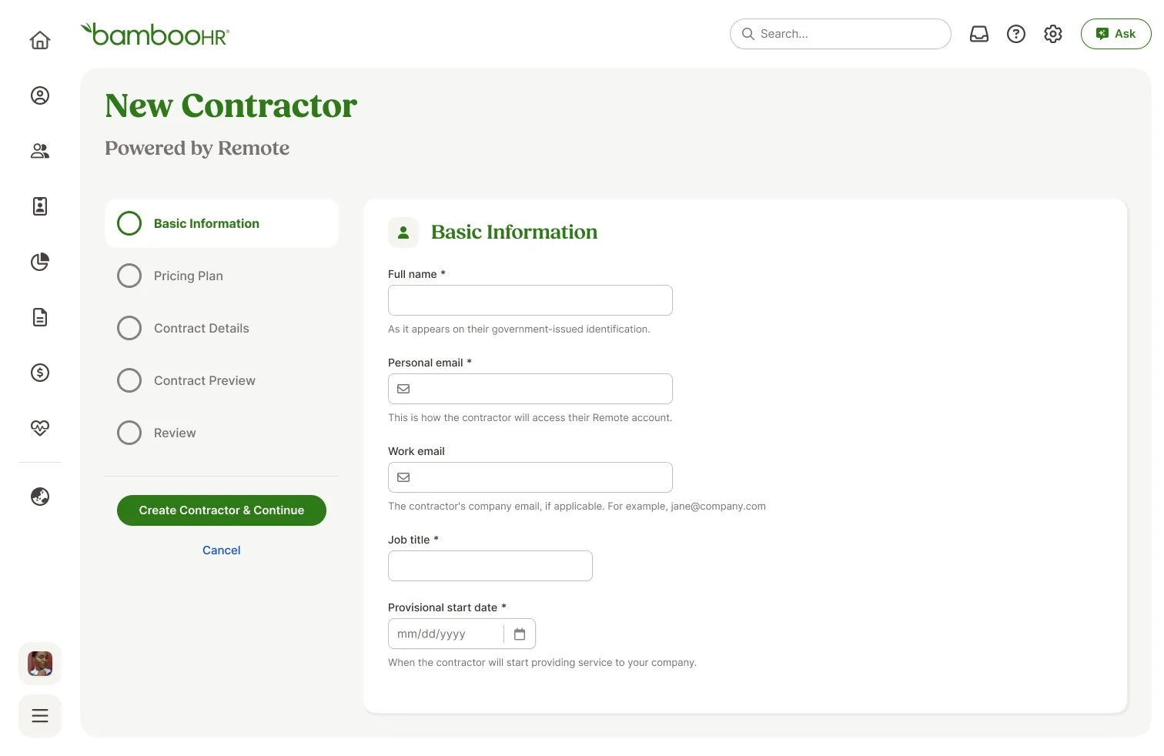Click the 'Powered by Remote' subtitle
This screenshot has width=1164, height=756.
coord(197,148)
